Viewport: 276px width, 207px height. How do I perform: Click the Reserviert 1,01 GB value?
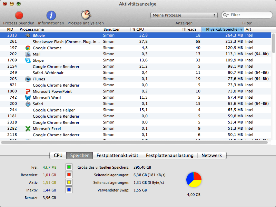(x=49, y=175)
